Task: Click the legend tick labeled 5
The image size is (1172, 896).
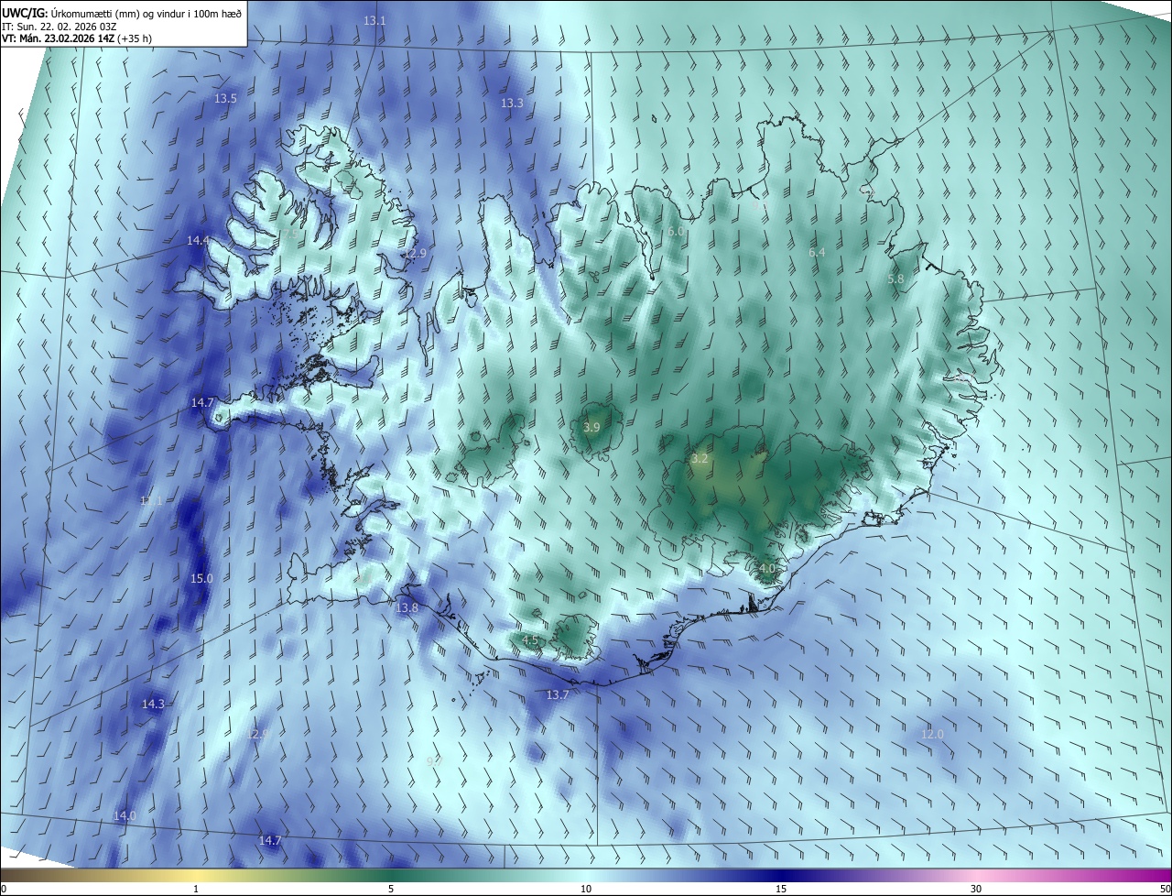Action: pyautogui.click(x=391, y=890)
